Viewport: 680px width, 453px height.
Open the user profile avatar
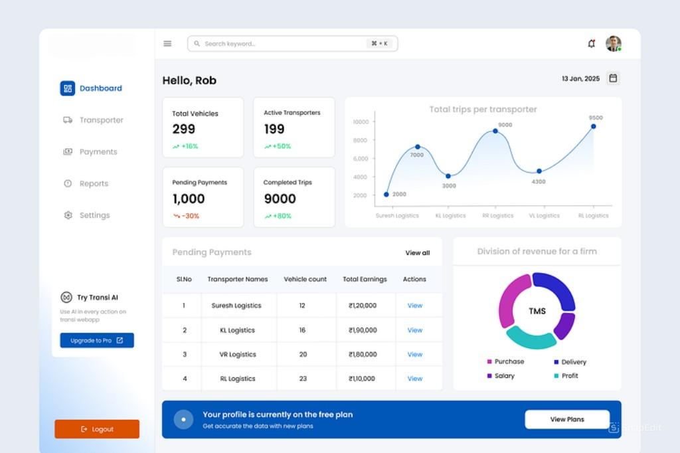pos(613,44)
